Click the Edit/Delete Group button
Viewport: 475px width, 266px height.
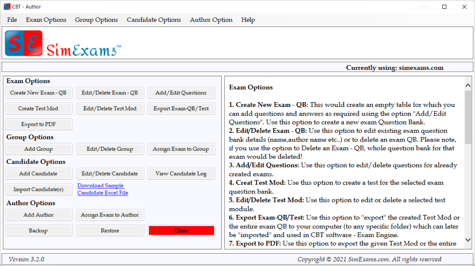(x=110, y=149)
